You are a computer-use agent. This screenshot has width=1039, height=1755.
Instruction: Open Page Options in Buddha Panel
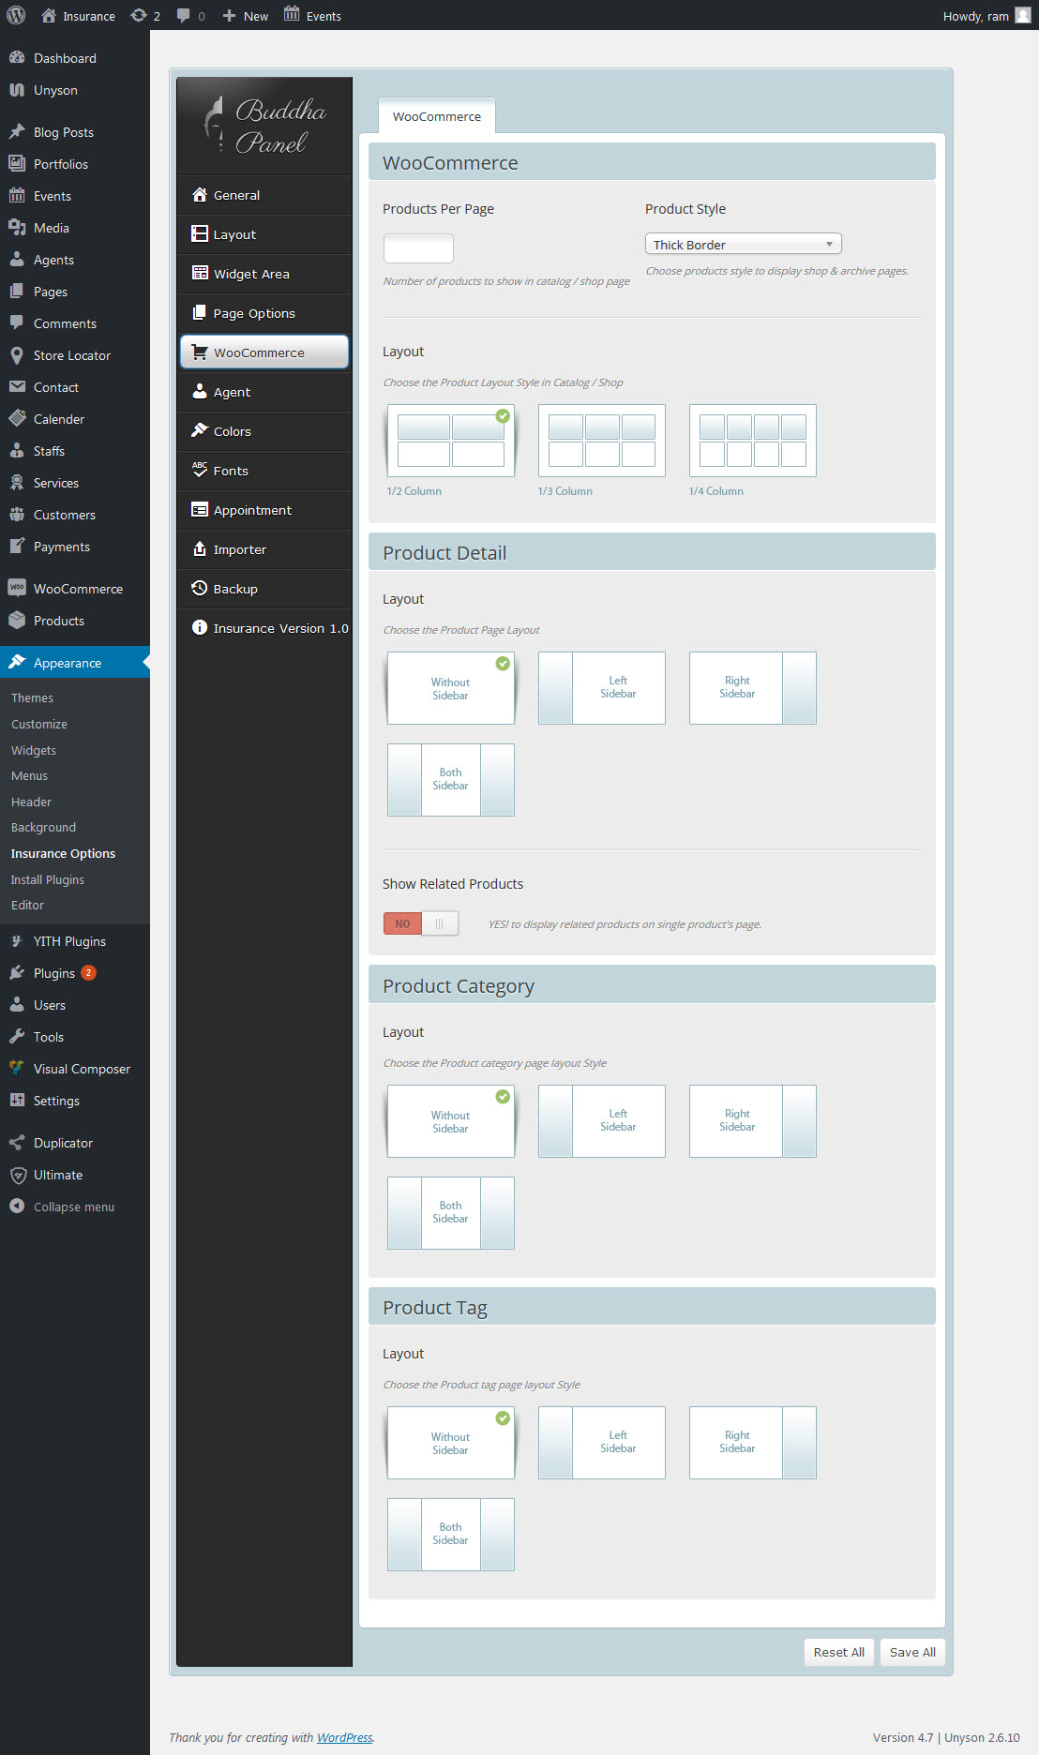point(264,313)
